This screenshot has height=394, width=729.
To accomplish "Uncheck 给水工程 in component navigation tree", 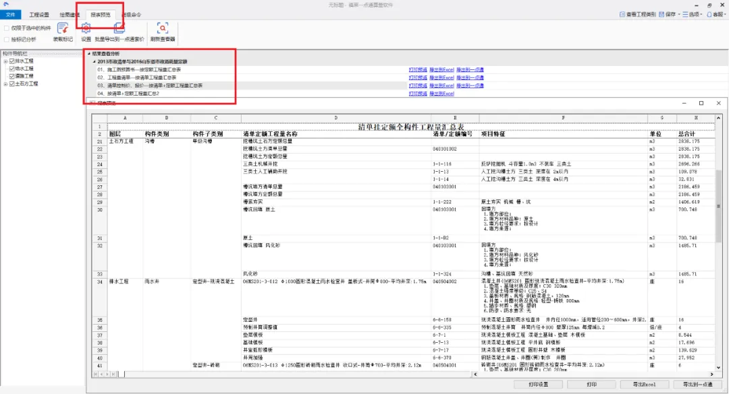I will click(x=11, y=69).
